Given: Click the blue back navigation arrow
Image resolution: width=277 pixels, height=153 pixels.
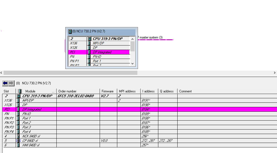Looking at the screenshot, I should pyautogui.click(x=5, y=83).
